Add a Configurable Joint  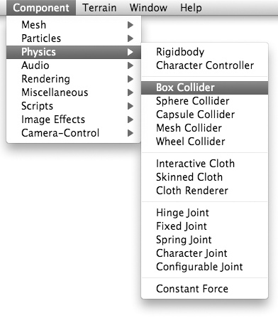coord(205,267)
